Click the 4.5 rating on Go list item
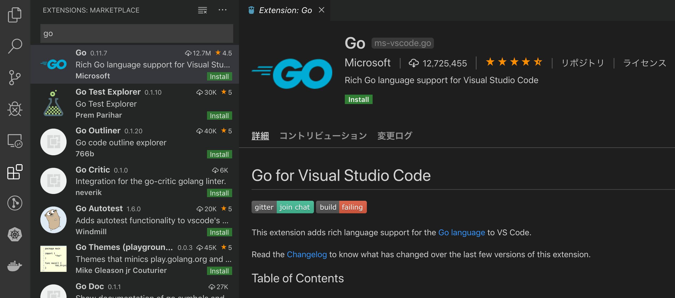 coord(224,53)
